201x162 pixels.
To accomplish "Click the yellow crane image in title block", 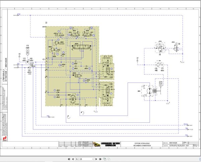I will pyautogui.click(x=97, y=144).
